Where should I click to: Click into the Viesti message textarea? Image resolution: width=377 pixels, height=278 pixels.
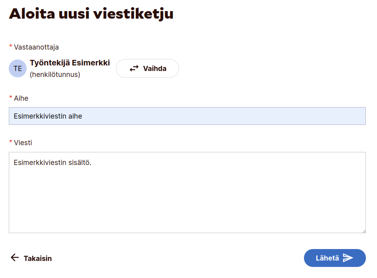pyautogui.click(x=187, y=198)
